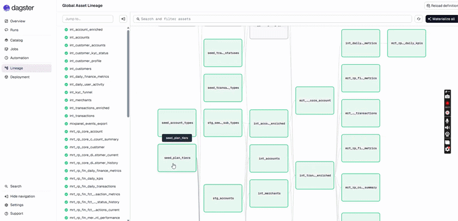Viewport: 458px width, 221px height.
Task: Click the mrt_rp_co…_summary graph node
Action: (361, 187)
